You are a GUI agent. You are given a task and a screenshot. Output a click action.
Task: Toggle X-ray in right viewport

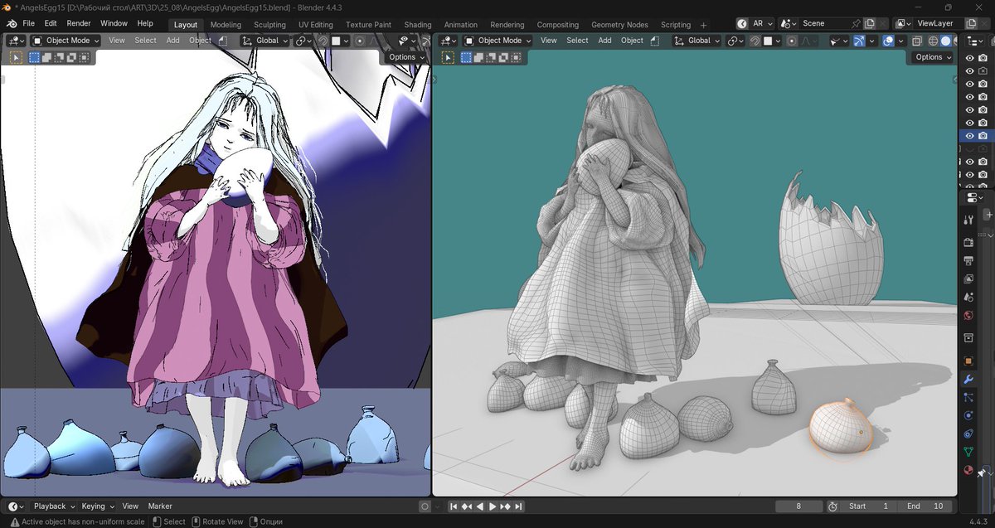click(917, 40)
